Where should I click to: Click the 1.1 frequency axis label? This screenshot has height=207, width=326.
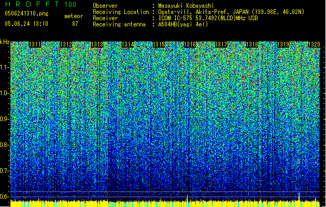(4, 67)
